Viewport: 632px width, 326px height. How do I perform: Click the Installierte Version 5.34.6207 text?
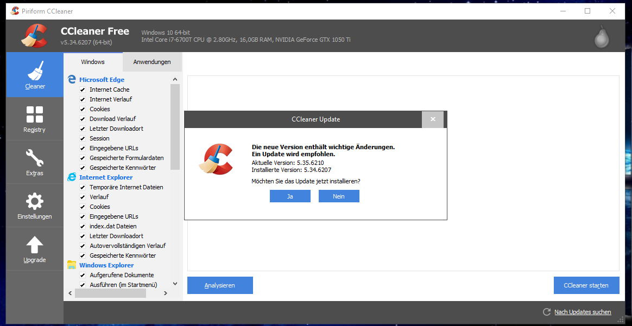[x=292, y=170]
